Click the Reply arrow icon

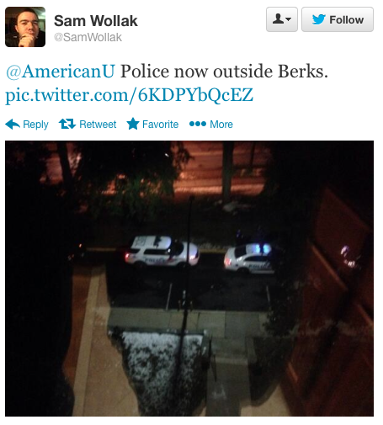point(13,124)
